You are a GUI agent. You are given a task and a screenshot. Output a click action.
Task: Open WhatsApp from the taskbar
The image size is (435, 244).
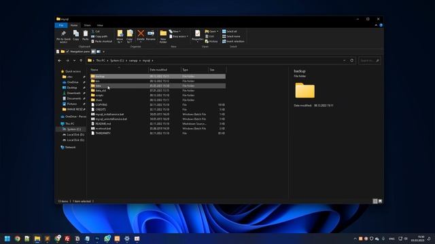click(107, 239)
